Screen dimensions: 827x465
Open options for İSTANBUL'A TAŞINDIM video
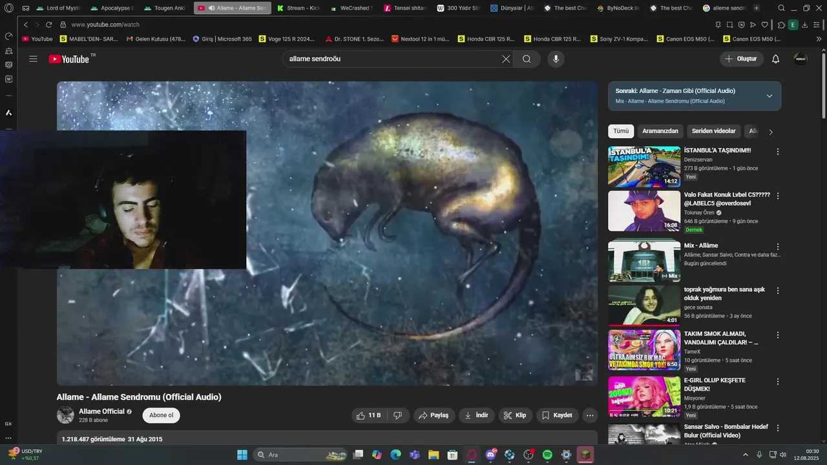tap(778, 152)
